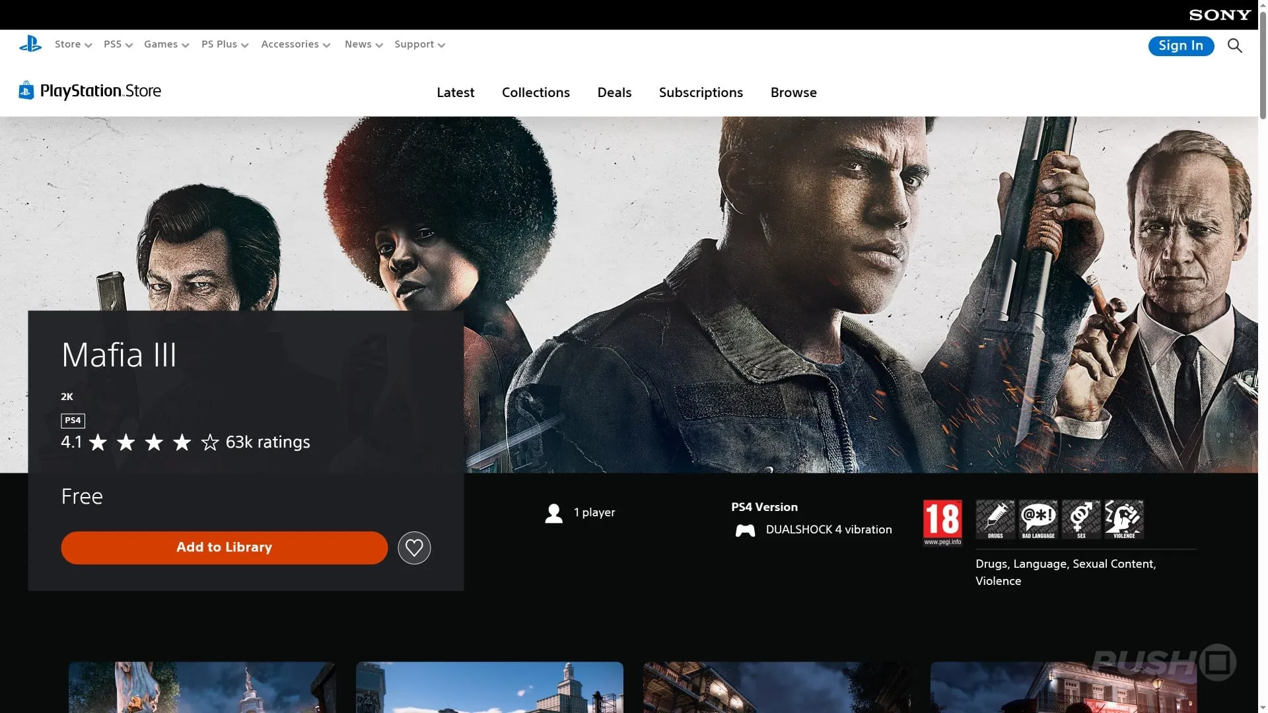The height and width of the screenshot is (713, 1268).
Task: Click the empty fifth rating star
Action: 210,442
